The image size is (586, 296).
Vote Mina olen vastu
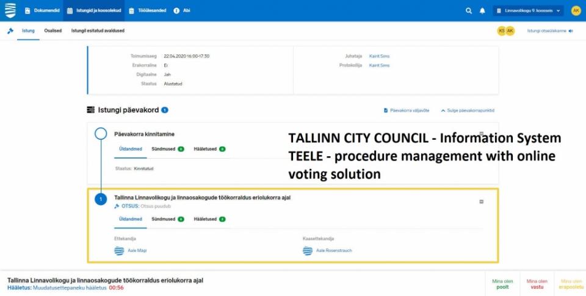pos(537,284)
